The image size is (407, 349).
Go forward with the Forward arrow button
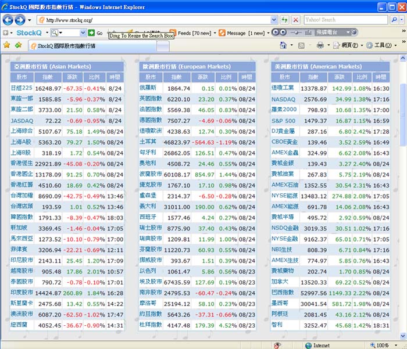point(20,20)
